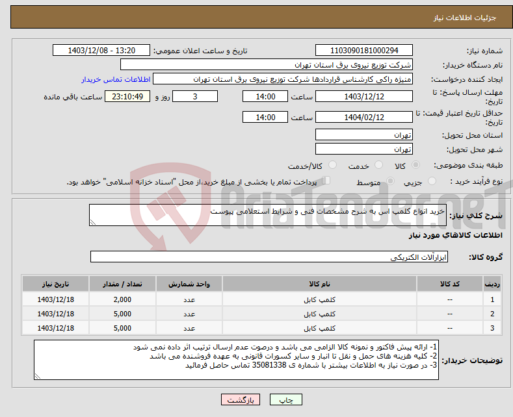Click date 1403/12/18 in row 3
This screenshot has height=417, width=513.
[56, 329]
